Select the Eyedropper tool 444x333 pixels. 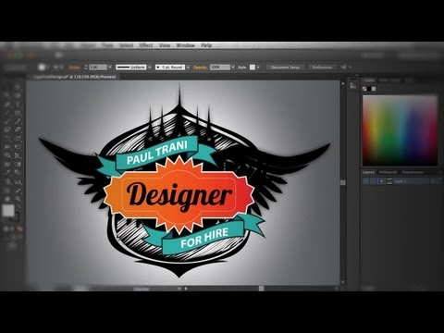coord(7,173)
